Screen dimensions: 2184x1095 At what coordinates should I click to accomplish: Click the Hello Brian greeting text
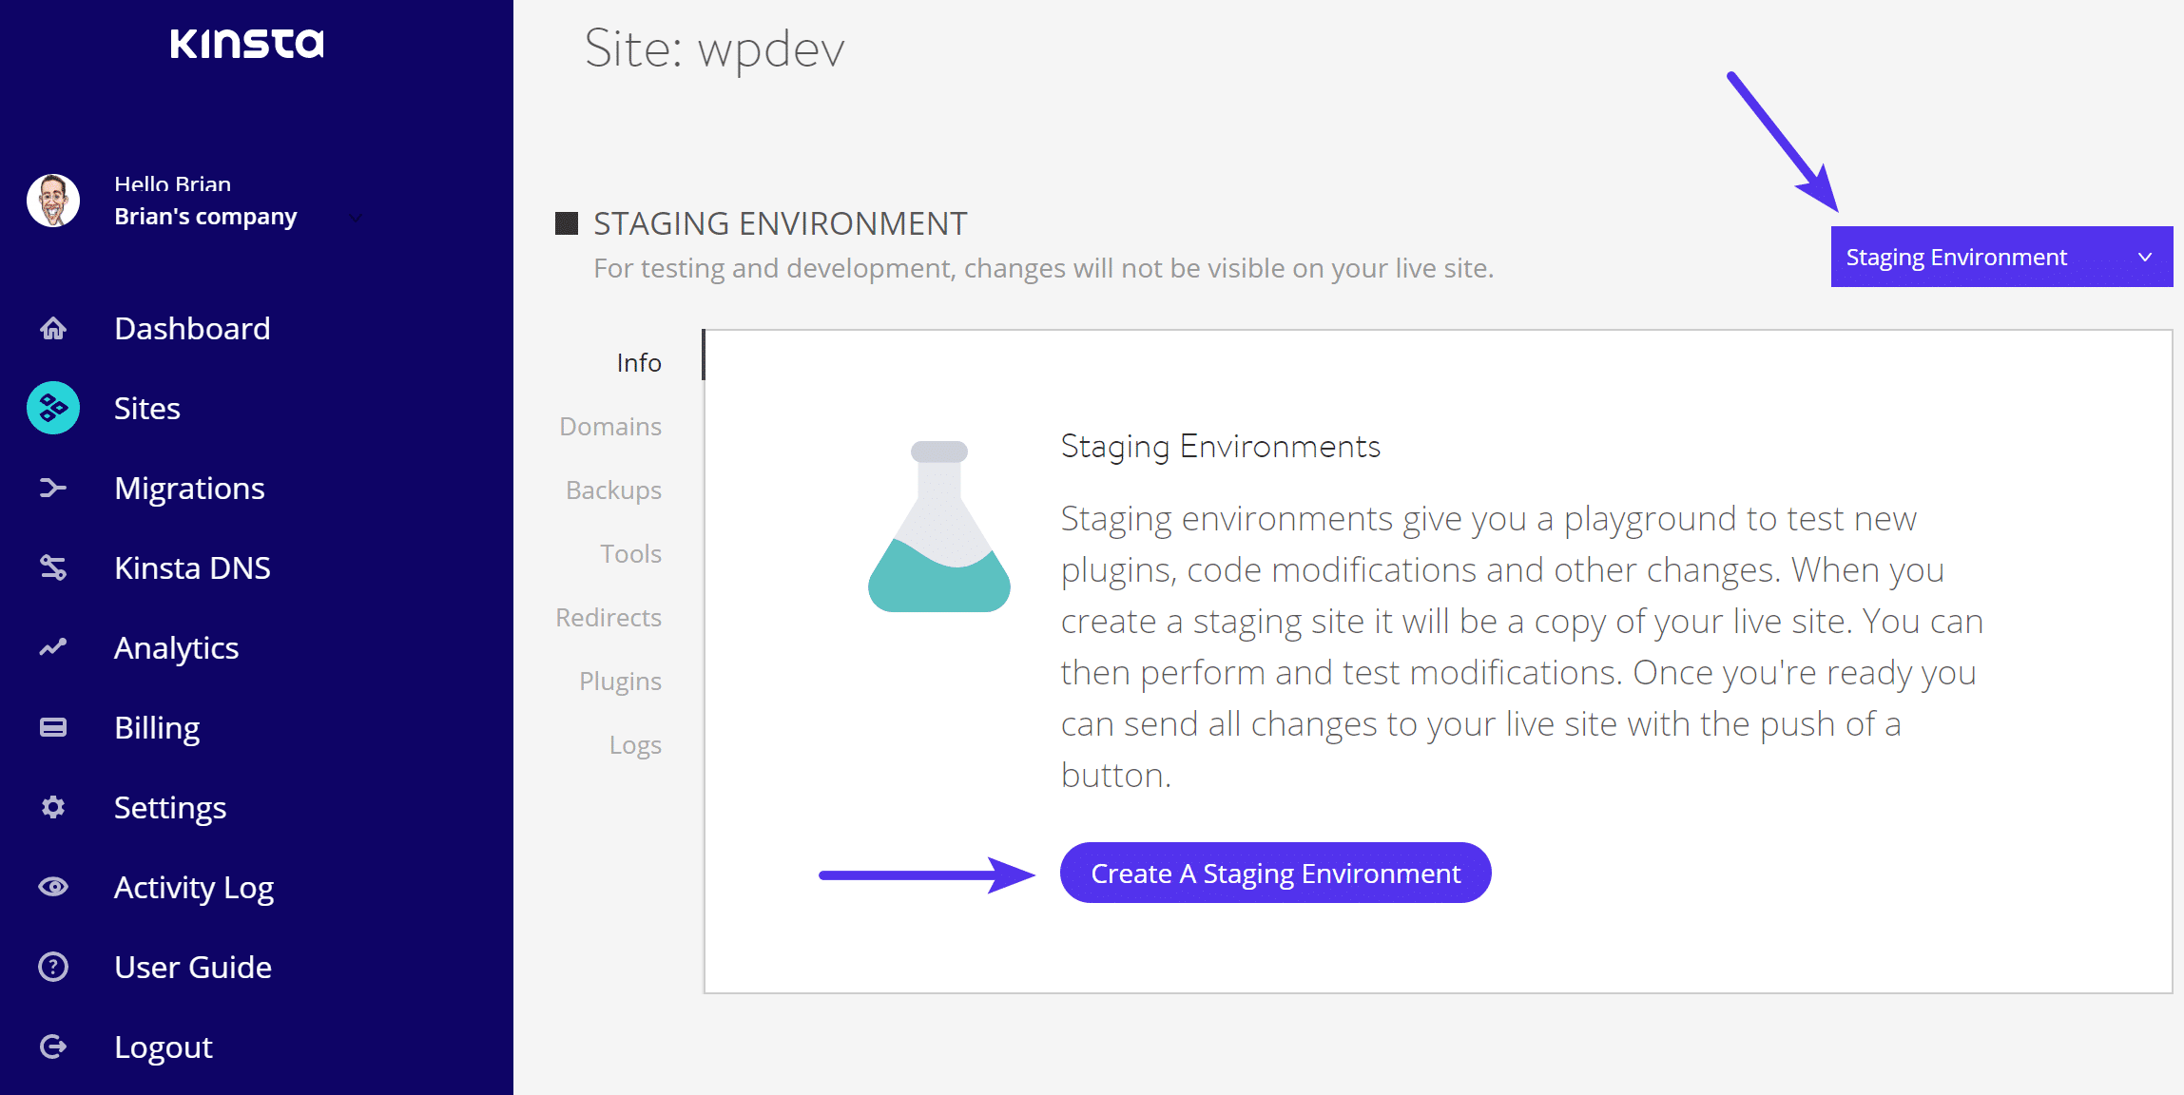tap(172, 183)
